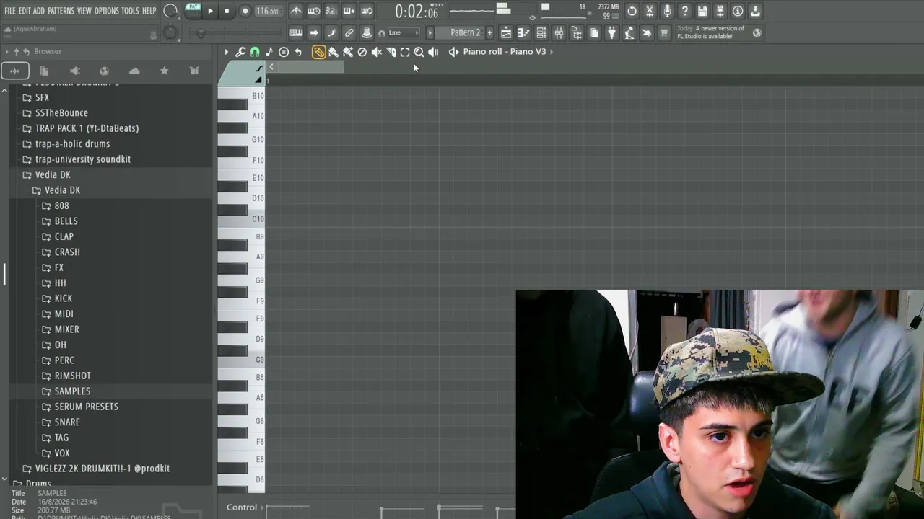This screenshot has width=924, height=519.
Task: Open the plugin picker plug icon
Action: pyautogui.click(x=611, y=33)
